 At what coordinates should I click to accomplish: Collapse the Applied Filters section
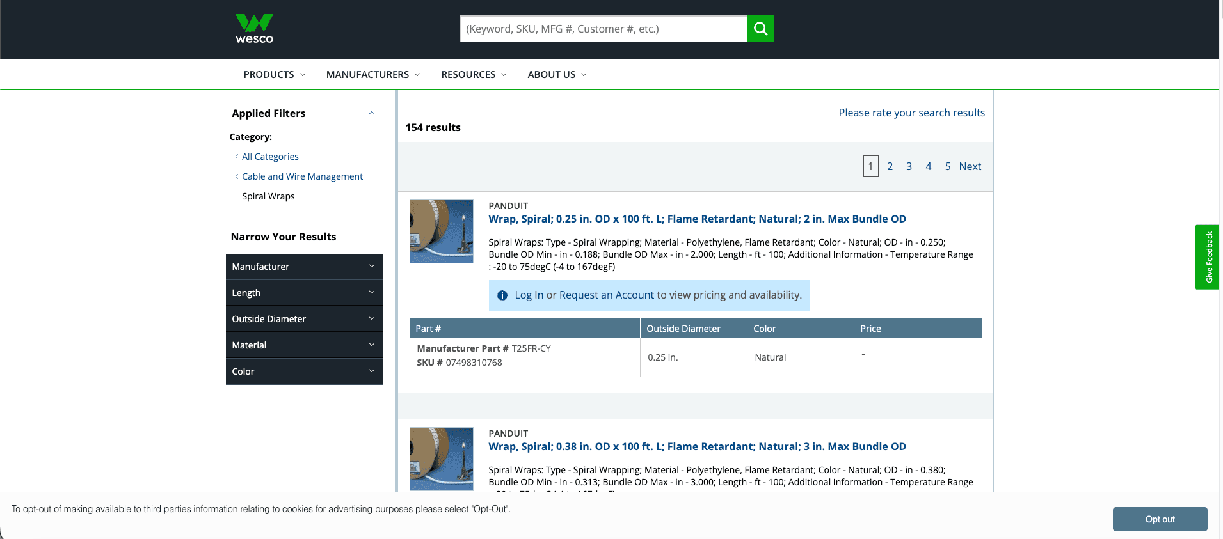[x=372, y=113]
